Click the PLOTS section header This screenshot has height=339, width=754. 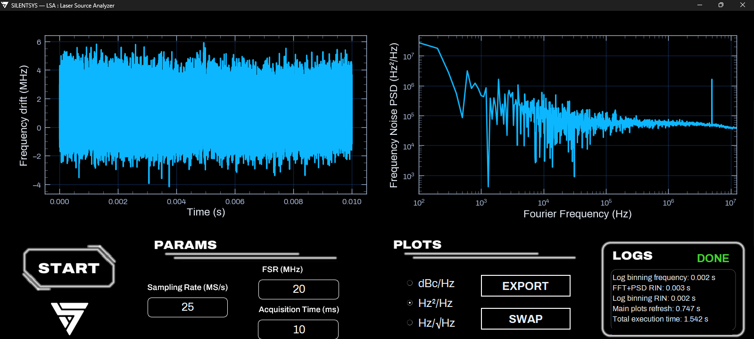point(417,245)
